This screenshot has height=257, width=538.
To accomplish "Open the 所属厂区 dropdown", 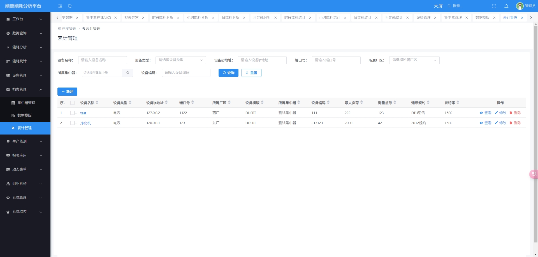I will 414,60.
